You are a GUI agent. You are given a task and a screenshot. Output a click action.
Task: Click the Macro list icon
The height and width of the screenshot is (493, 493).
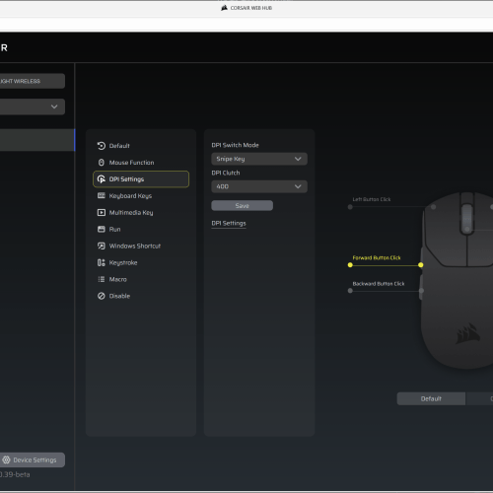coord(102,279)
